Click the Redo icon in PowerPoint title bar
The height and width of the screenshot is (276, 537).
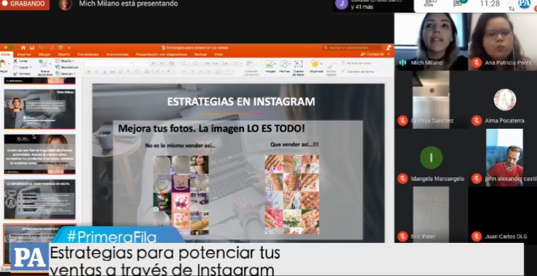[51, 48]
